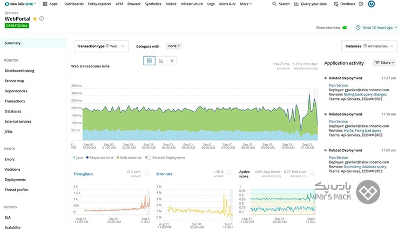Screen dimensions: 405x229
Task: Toggle Java series in chart legend
Action: coord(78,158)
